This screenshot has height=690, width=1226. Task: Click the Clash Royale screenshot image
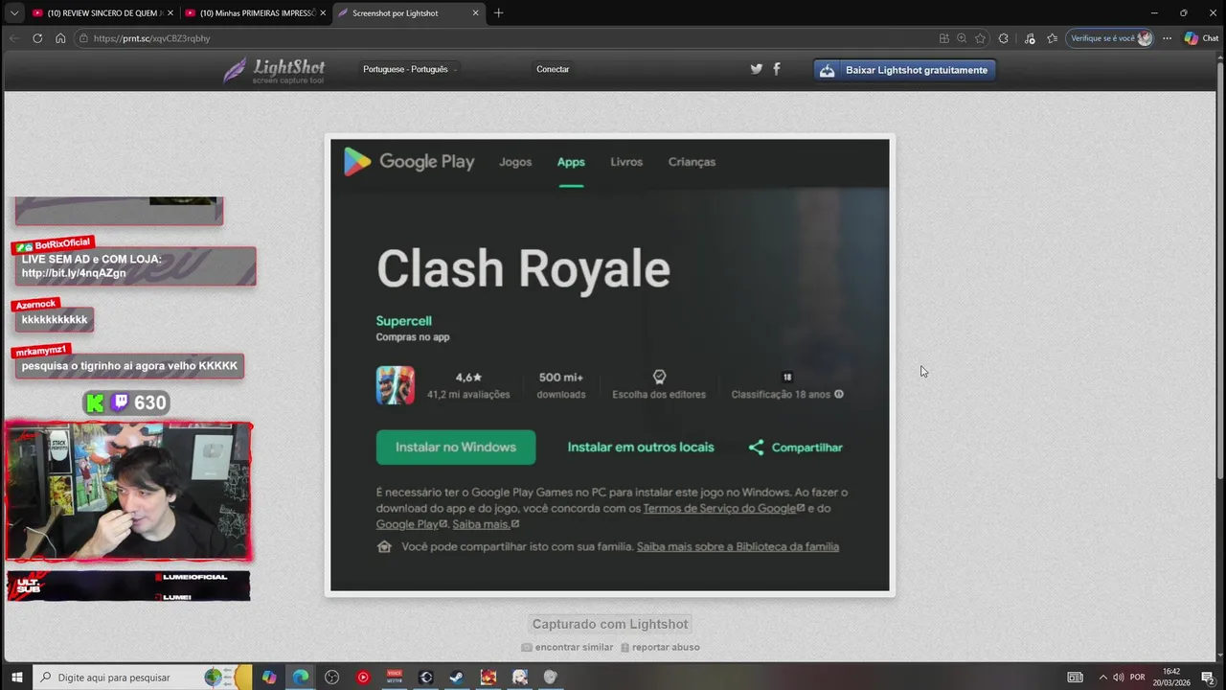(x=610, y=365)
